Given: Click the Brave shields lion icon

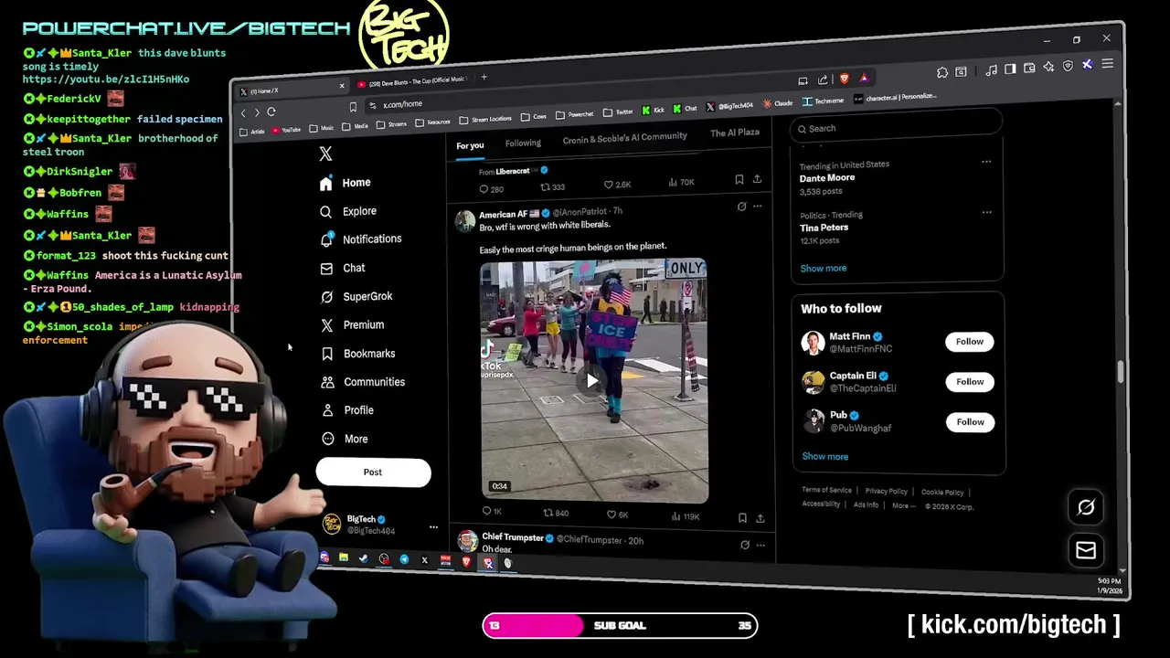Looking at the screenshot, I should click(844, 79).
